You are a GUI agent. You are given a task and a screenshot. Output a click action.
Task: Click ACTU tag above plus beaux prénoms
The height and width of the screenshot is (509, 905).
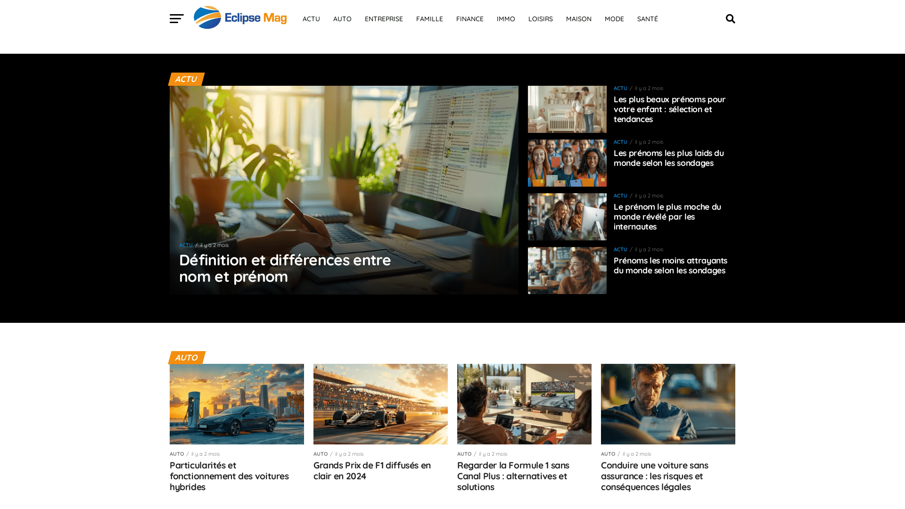620,88
